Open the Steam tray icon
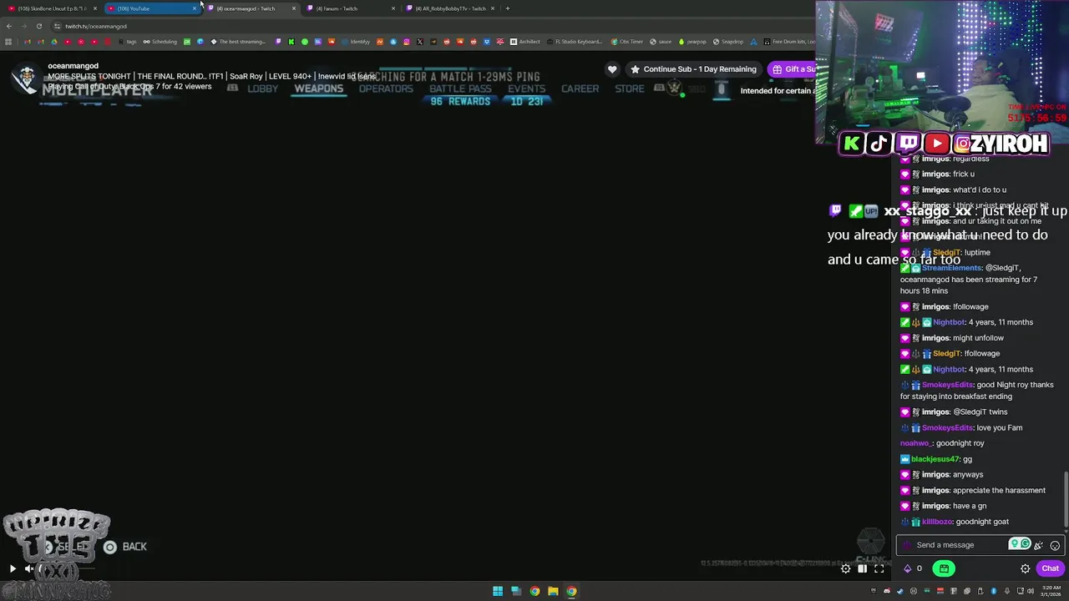The image size is (1069, 601). (x=900, y=591)
